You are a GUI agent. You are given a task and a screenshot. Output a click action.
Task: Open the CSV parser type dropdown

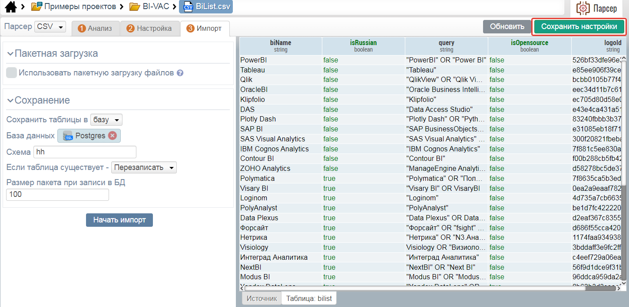[x=50, y=27]
